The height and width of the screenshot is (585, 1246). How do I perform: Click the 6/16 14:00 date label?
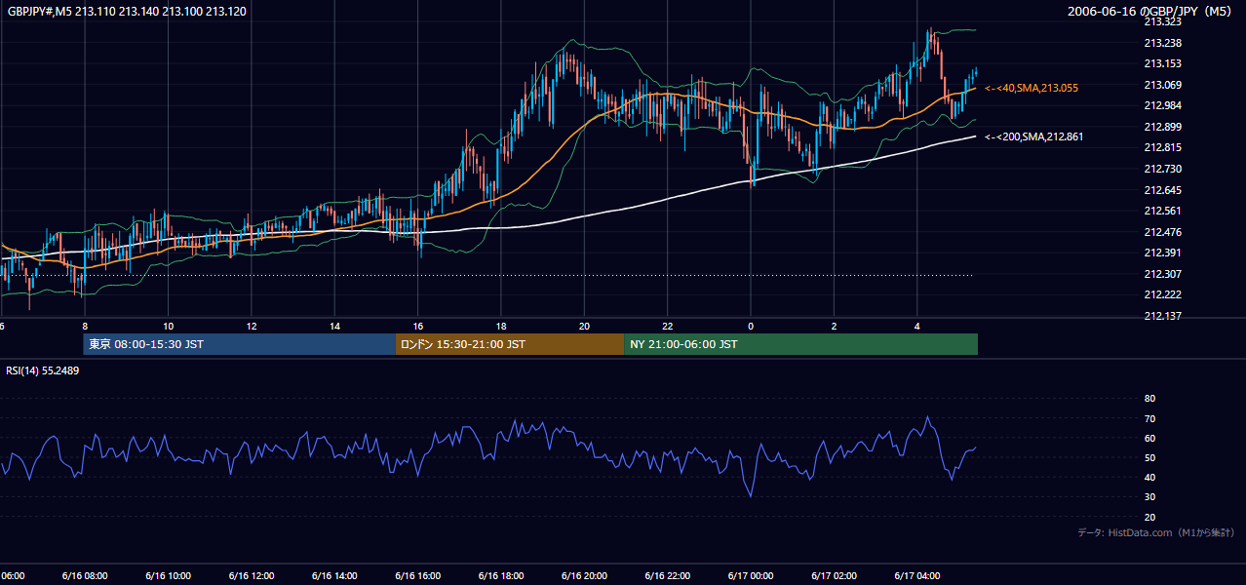334,576
